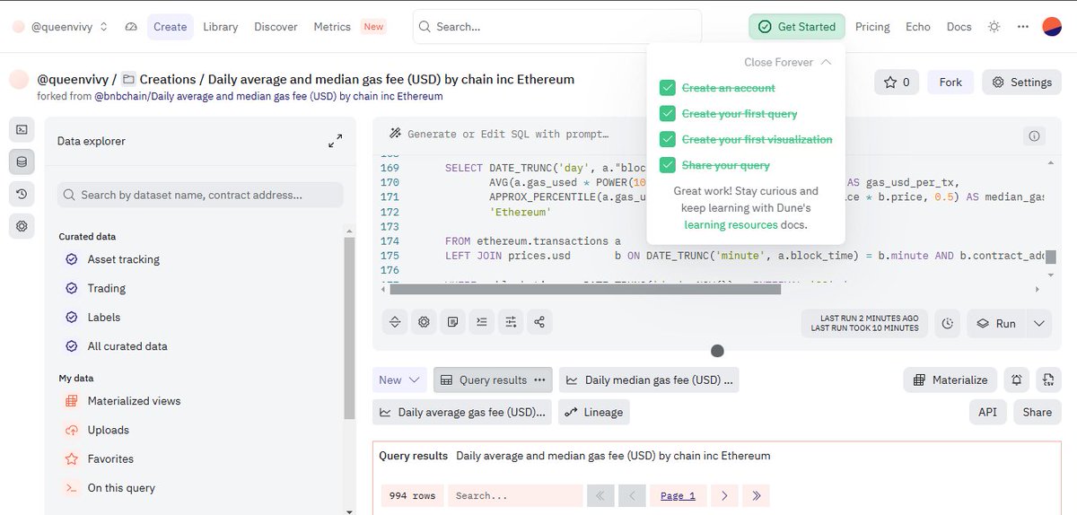Toggle Create your first visualization checkbox
The image size is (1077, 515).
[667, 139]
